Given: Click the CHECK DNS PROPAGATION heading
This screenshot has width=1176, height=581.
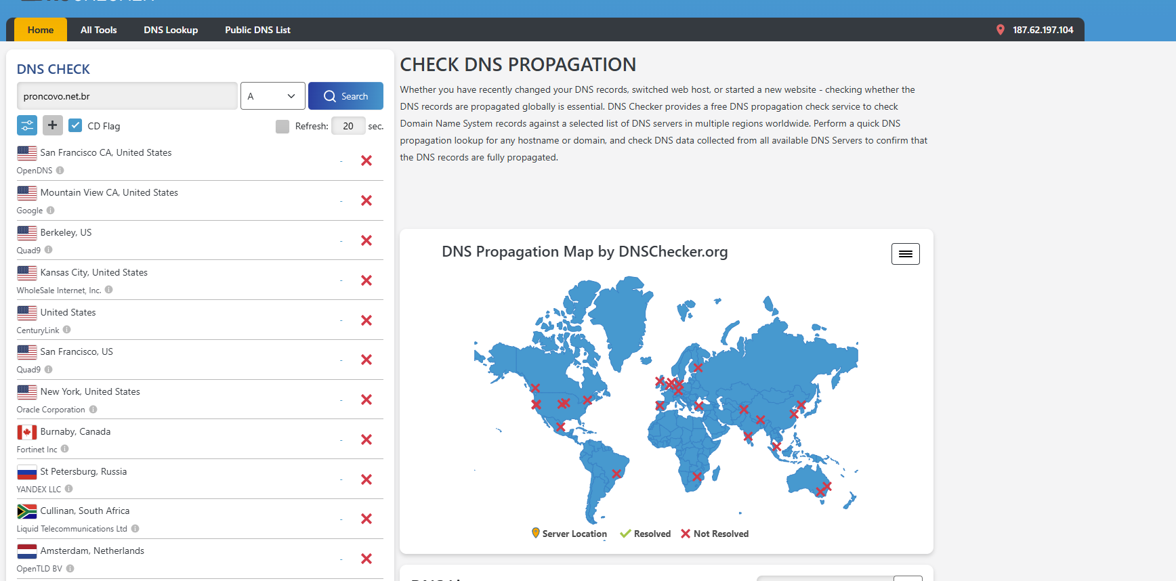Looking at the screenshot, I should 518,64.
